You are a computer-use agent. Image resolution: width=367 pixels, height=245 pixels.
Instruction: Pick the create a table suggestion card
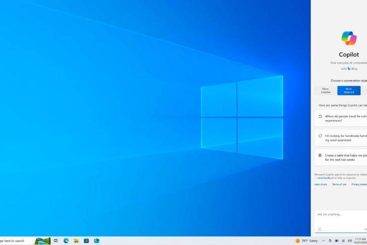click(x=341, y=157)
